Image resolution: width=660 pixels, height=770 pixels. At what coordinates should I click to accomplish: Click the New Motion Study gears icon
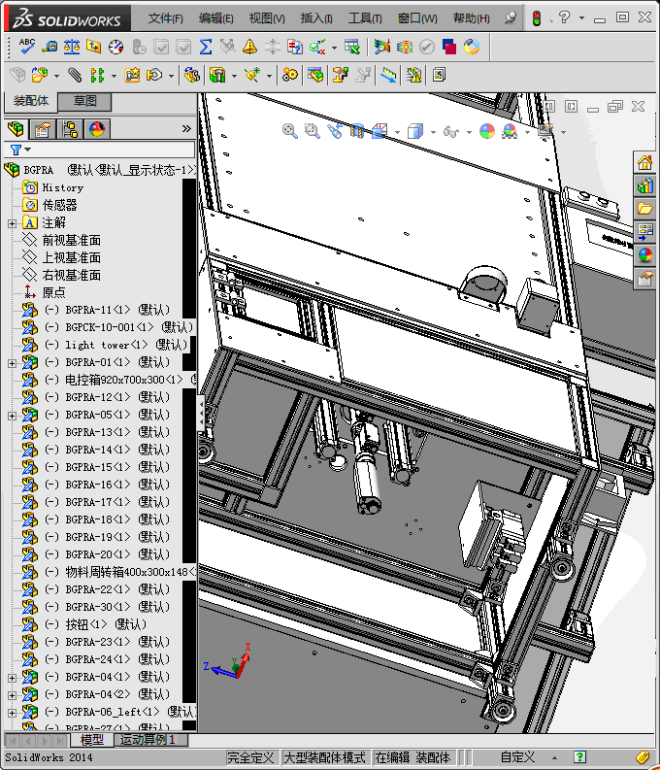click(289, 75)
